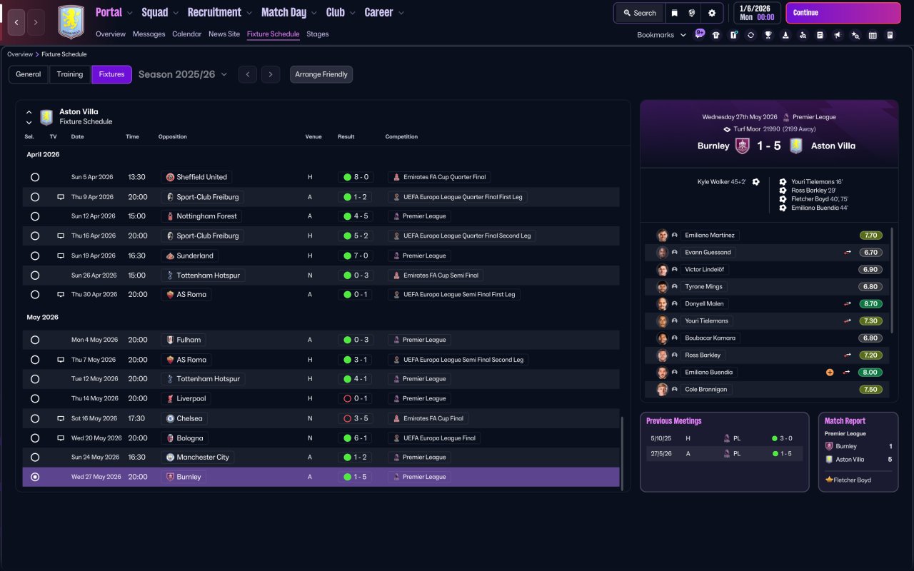Viewport: 914px width, 571px height.
Task: Select the Manchester City fixture radio button
Action: (35, 458)
